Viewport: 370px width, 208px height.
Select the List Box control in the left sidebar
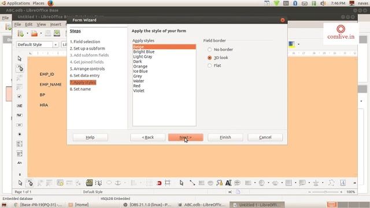(x=20, y=144)
